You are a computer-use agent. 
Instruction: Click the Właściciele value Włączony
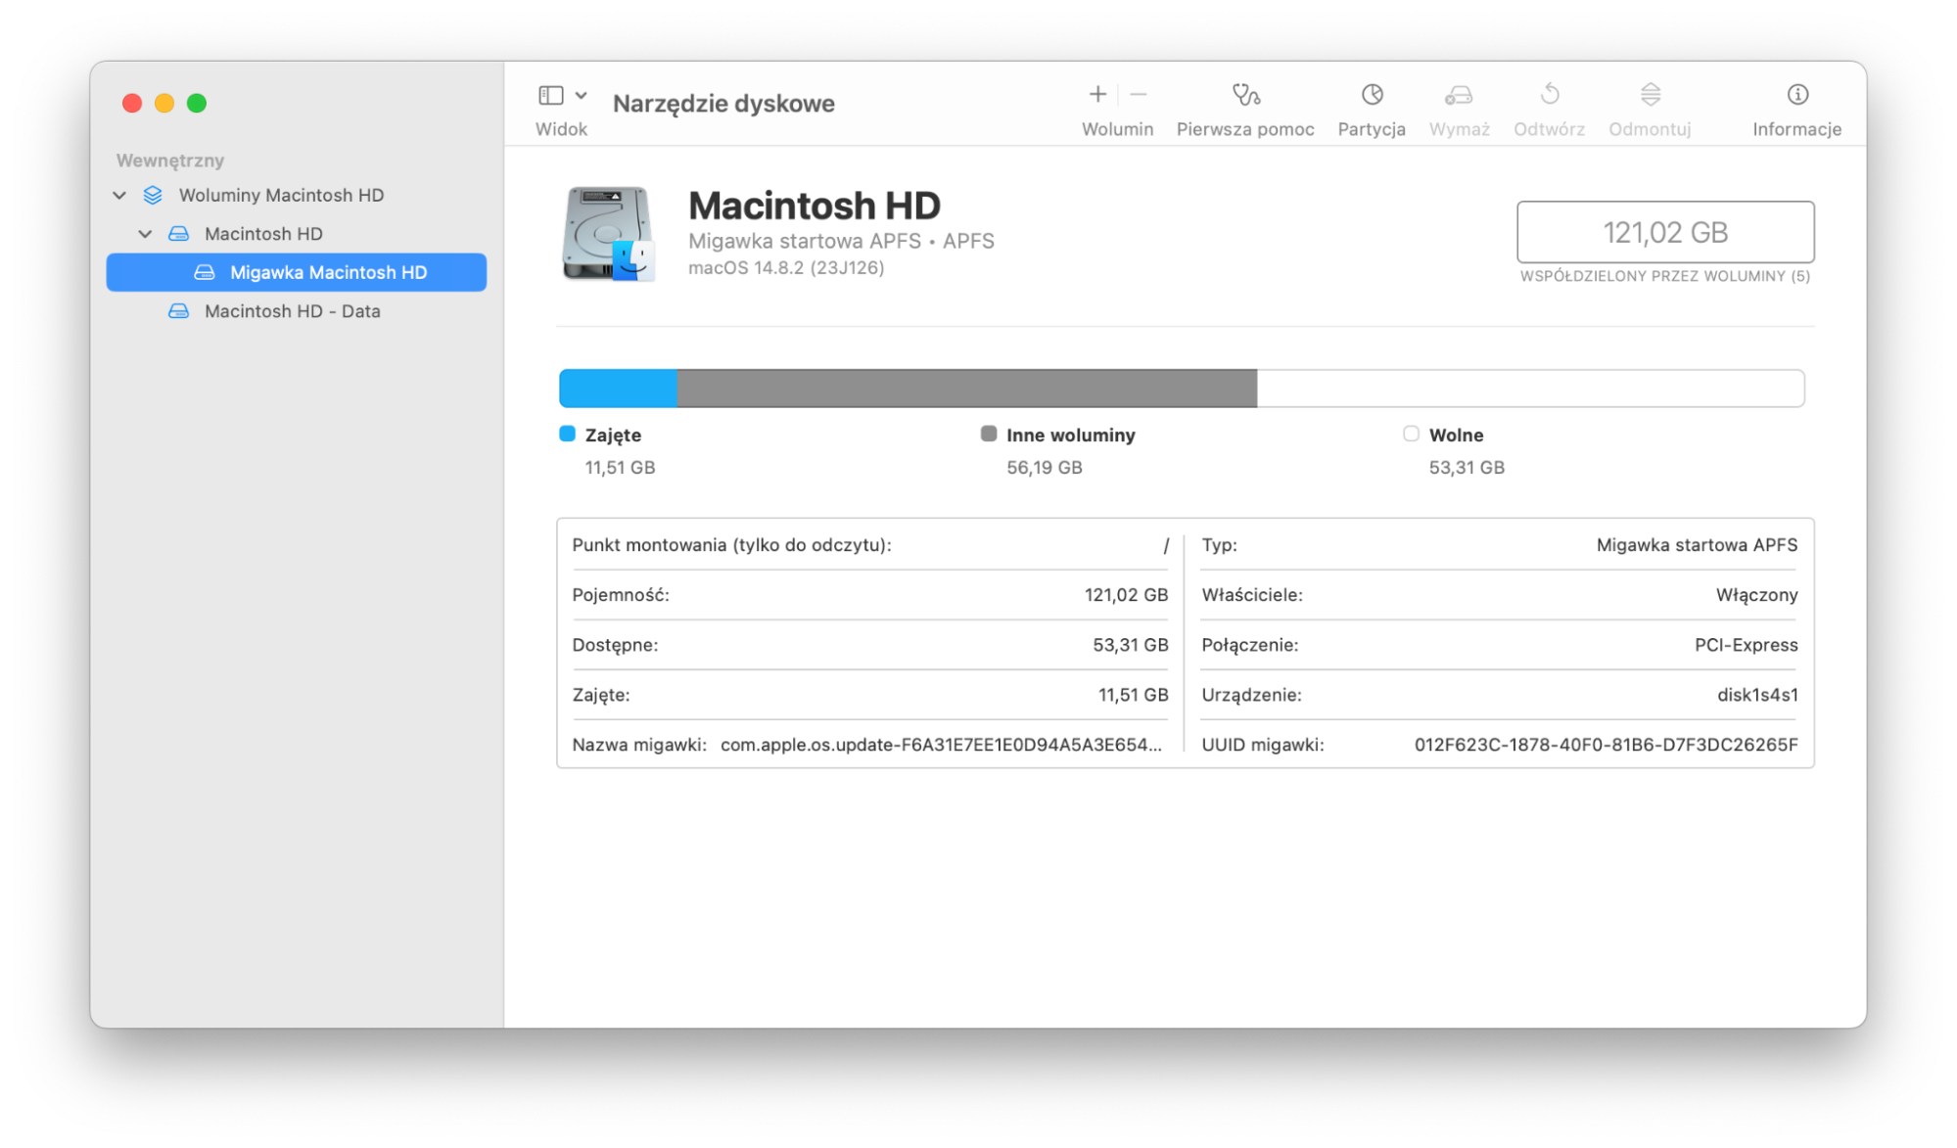1756,595
